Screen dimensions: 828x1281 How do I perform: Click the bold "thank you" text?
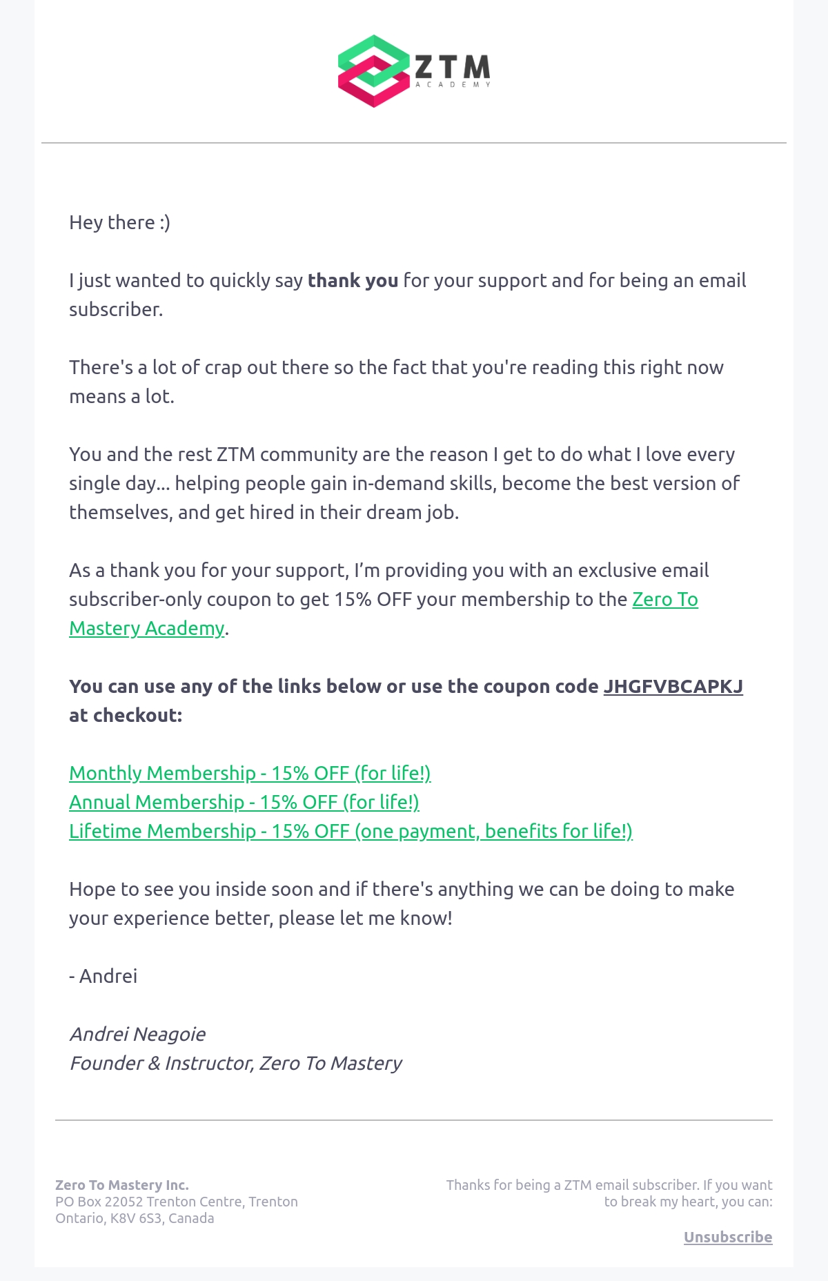[x=353, y=280]
